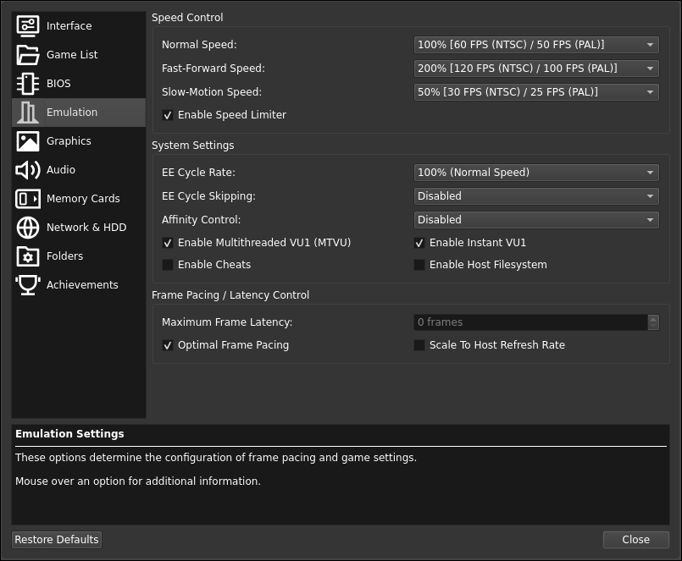This screenshot has height=561, width=682.
Task: Open the Achievements trophy icon
Action: (28, 284)
